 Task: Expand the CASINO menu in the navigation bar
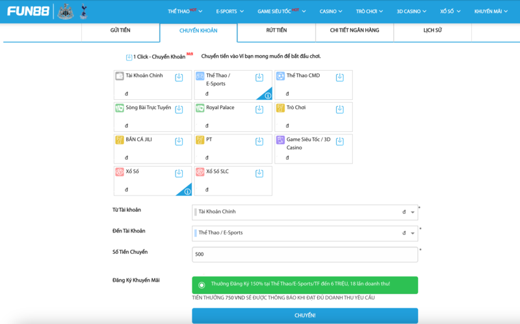331,11
